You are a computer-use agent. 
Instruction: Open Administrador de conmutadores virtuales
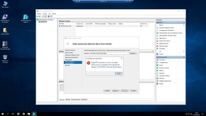[x=171, y=33]
